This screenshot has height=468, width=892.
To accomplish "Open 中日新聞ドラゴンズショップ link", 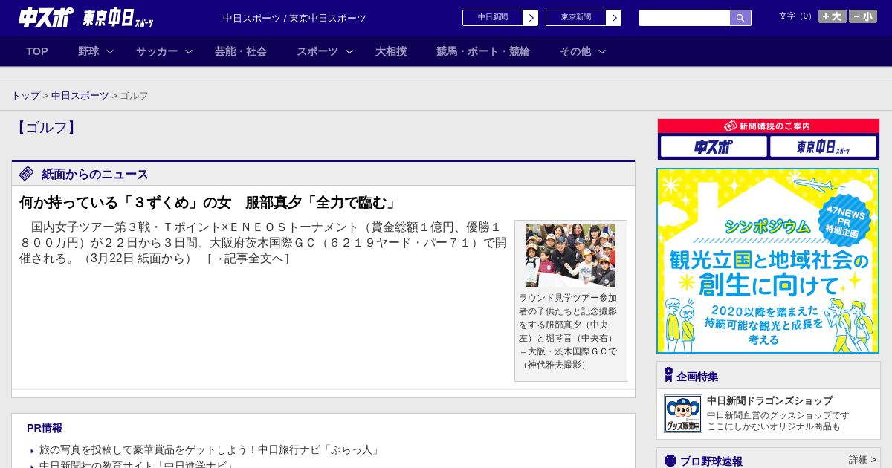I will point(769,400).
